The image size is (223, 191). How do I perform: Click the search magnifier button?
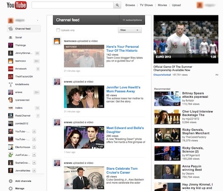[x=117, y=5]
